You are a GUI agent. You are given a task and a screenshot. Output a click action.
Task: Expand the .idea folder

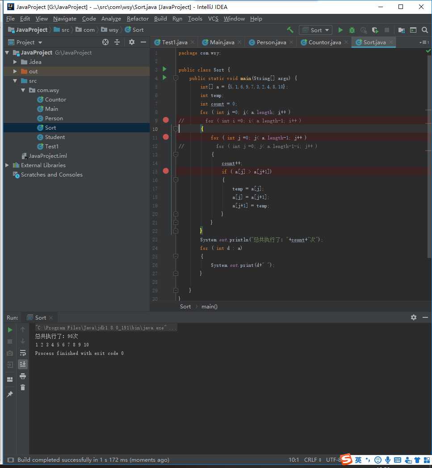pyautogui.click(x=15, y=62)
